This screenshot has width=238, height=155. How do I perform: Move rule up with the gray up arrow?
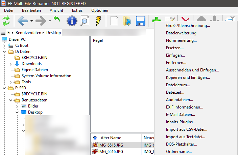(201, 19)
